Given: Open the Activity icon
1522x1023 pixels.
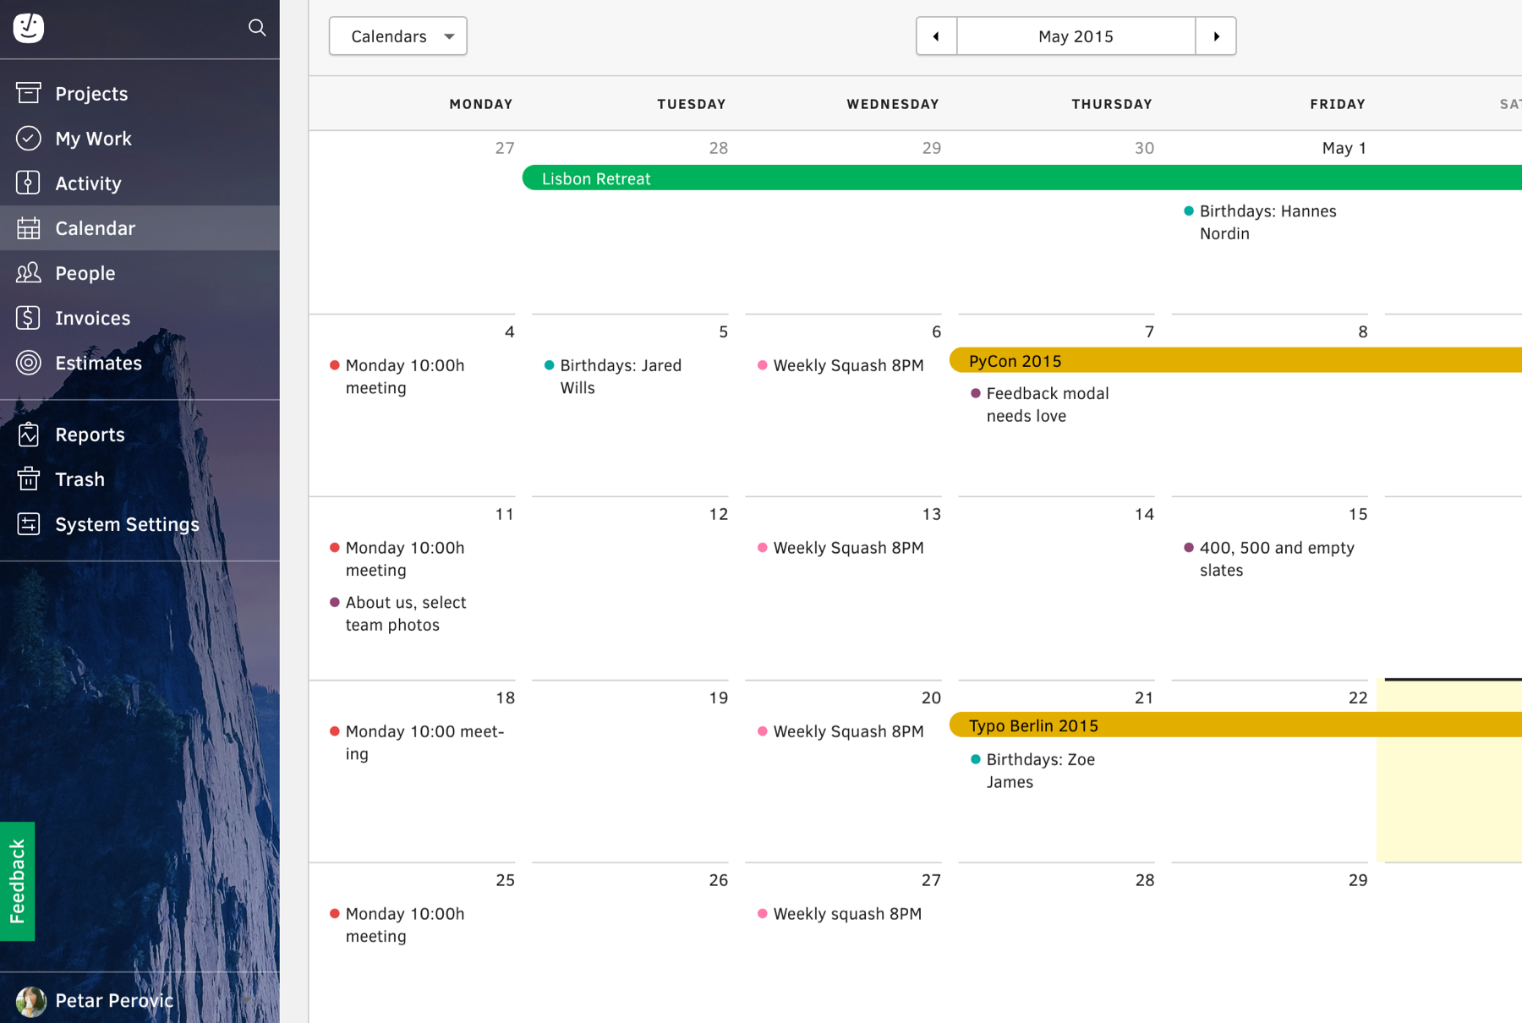Looking at the screenshot, I should click(28, 183).
